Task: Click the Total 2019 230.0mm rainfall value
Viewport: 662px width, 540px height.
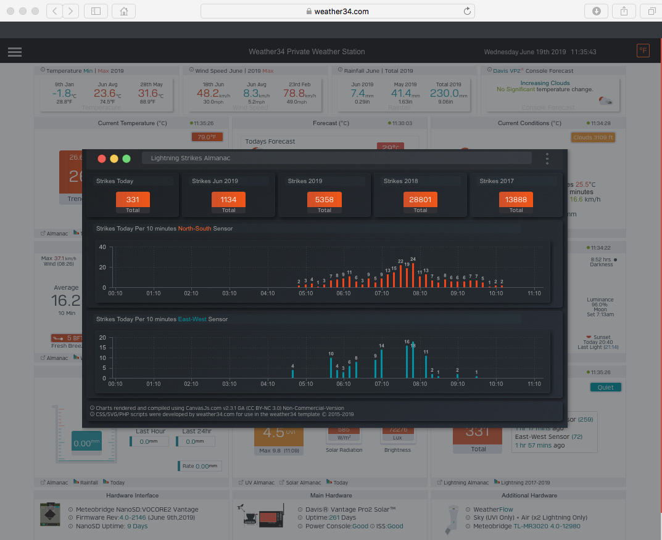Action: click(x=449, y=93)
